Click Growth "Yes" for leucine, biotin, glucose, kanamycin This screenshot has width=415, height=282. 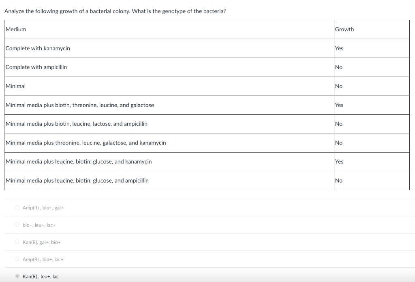click(x=339, y=161)
